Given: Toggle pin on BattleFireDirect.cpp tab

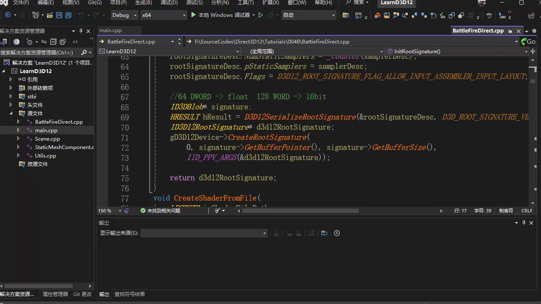Looking at the screenshot, I should click(x=510, y=31).
